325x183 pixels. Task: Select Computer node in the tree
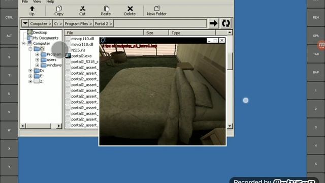pyautogui.click(x=42, y=43)
